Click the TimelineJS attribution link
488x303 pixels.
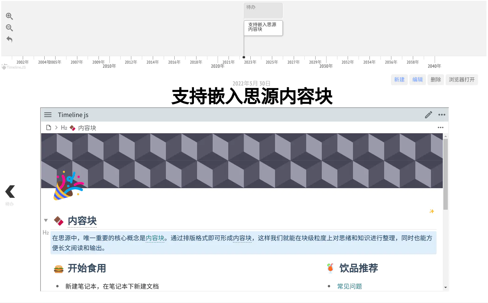pyautogui.click(x=14, y=67)
